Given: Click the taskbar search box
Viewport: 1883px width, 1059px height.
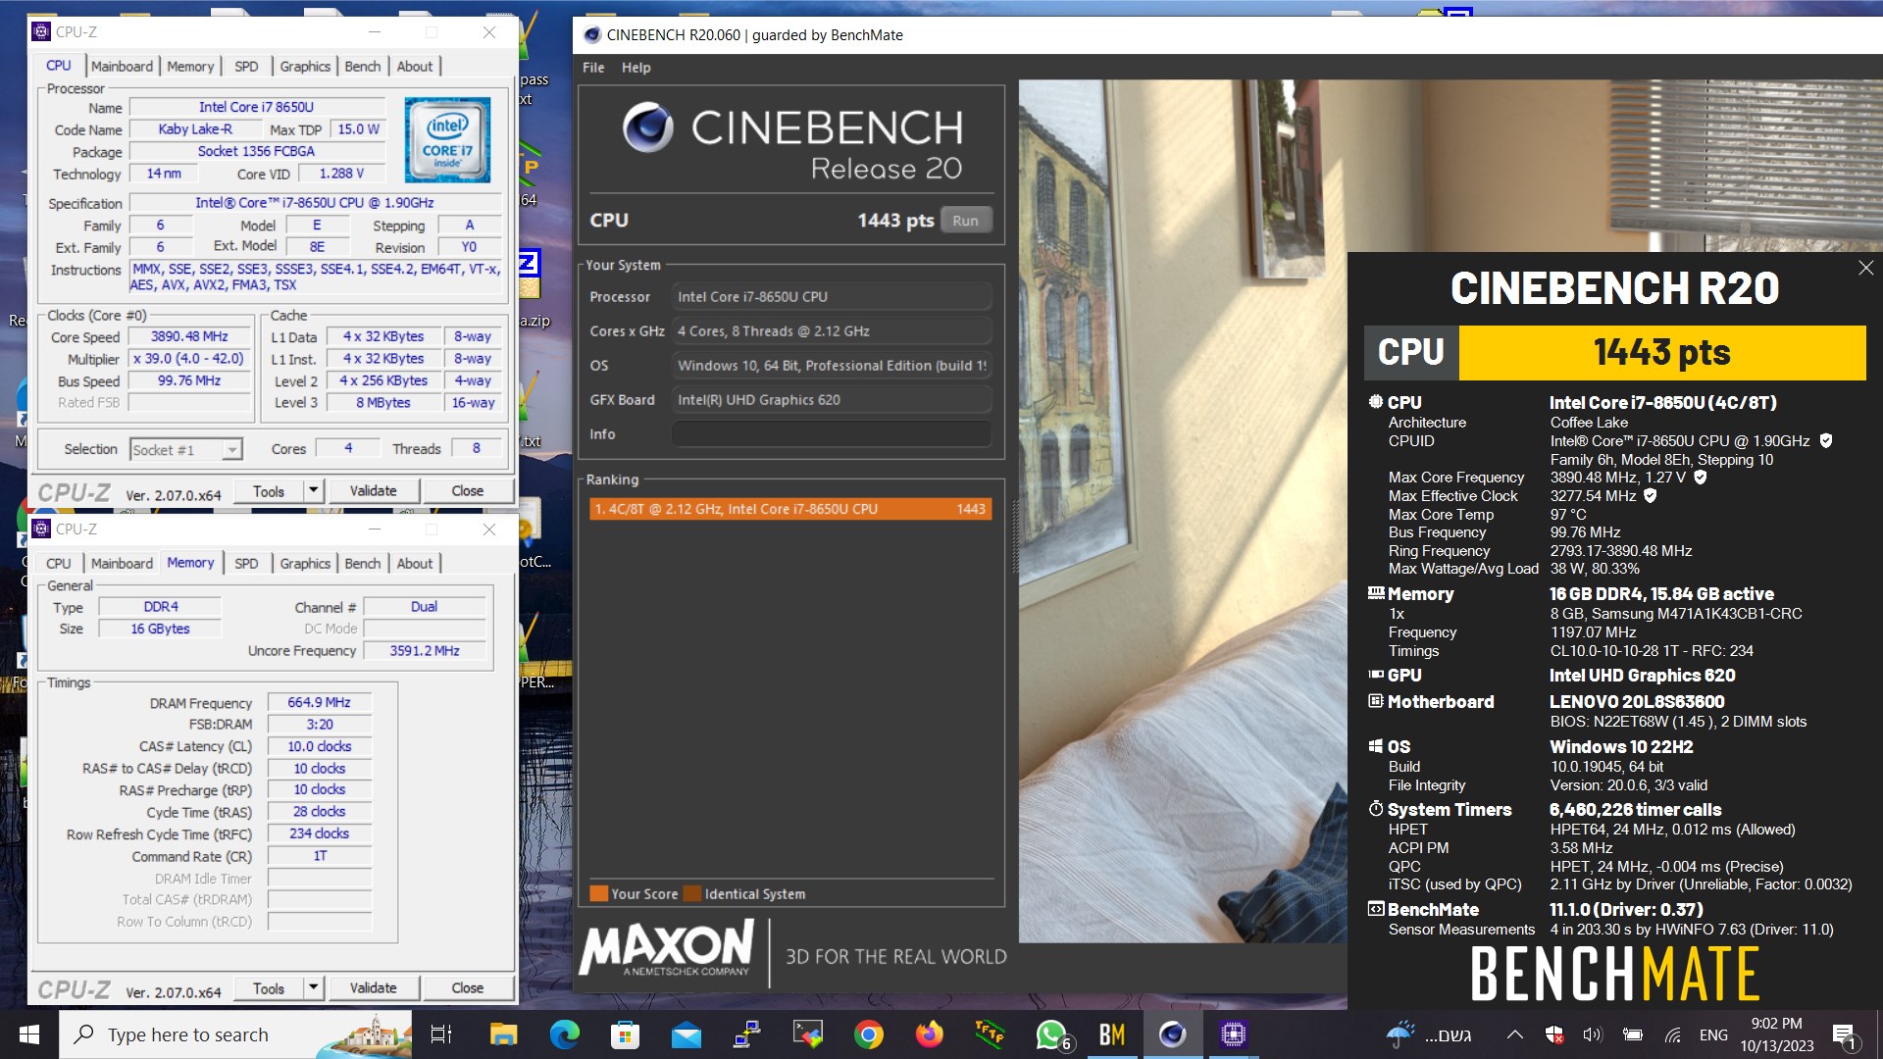Looking at the screenshot, I should tap(235, 1034).
